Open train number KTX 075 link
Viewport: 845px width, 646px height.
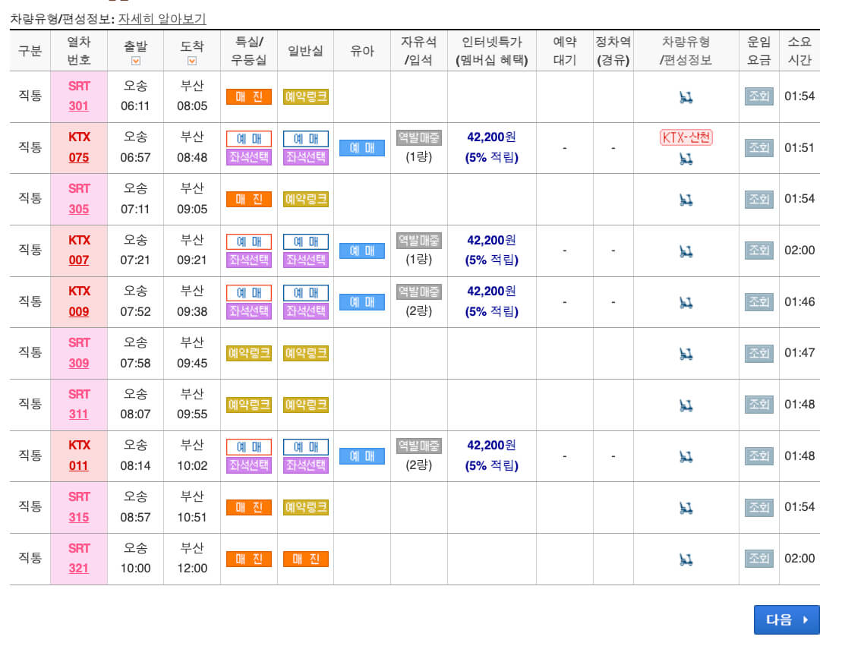pos(79,158)
